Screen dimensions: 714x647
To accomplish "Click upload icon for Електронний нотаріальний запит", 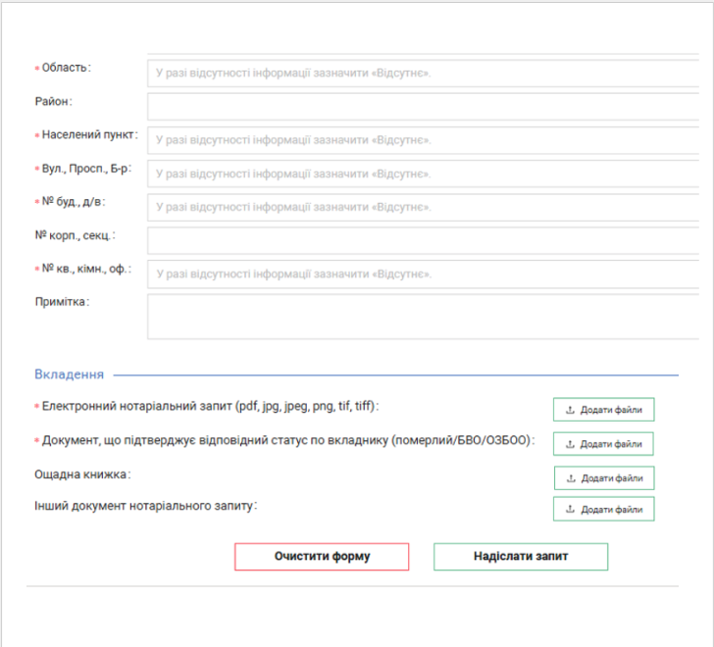I will 570,410.
